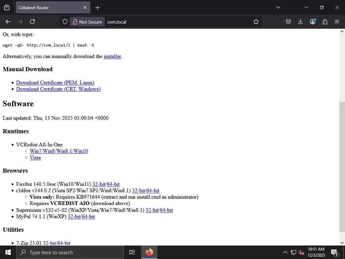Download MyPal 74.1.1 64-bit

click(89, 217)
